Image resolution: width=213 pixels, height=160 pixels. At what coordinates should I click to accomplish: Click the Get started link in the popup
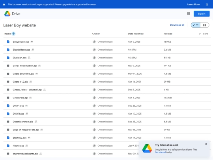click(x=160, y=152)
